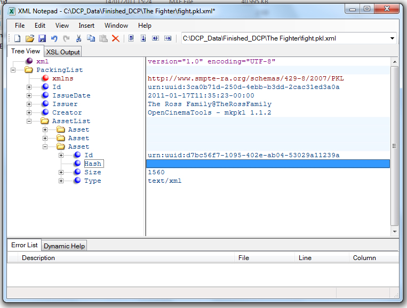Click the scrollbar down arrow in value pane
The height and width of the screenshot is (308, 407).
click(395, 231)
